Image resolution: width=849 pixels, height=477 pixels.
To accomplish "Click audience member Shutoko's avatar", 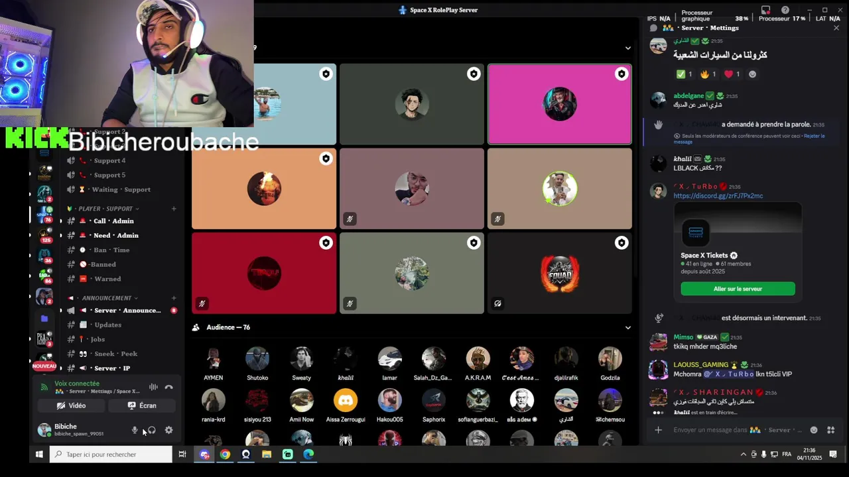I will click(x=257, y=358).
